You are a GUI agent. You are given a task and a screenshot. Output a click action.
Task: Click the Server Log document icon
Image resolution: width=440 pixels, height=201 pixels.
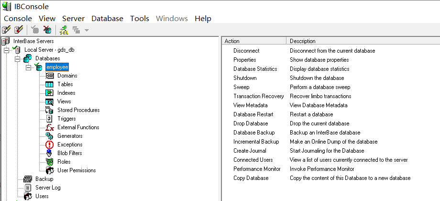[x=28, y=188]
